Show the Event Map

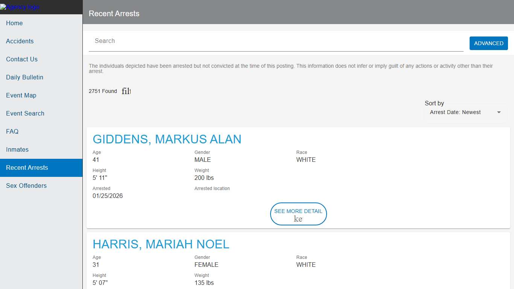(21, 96)
